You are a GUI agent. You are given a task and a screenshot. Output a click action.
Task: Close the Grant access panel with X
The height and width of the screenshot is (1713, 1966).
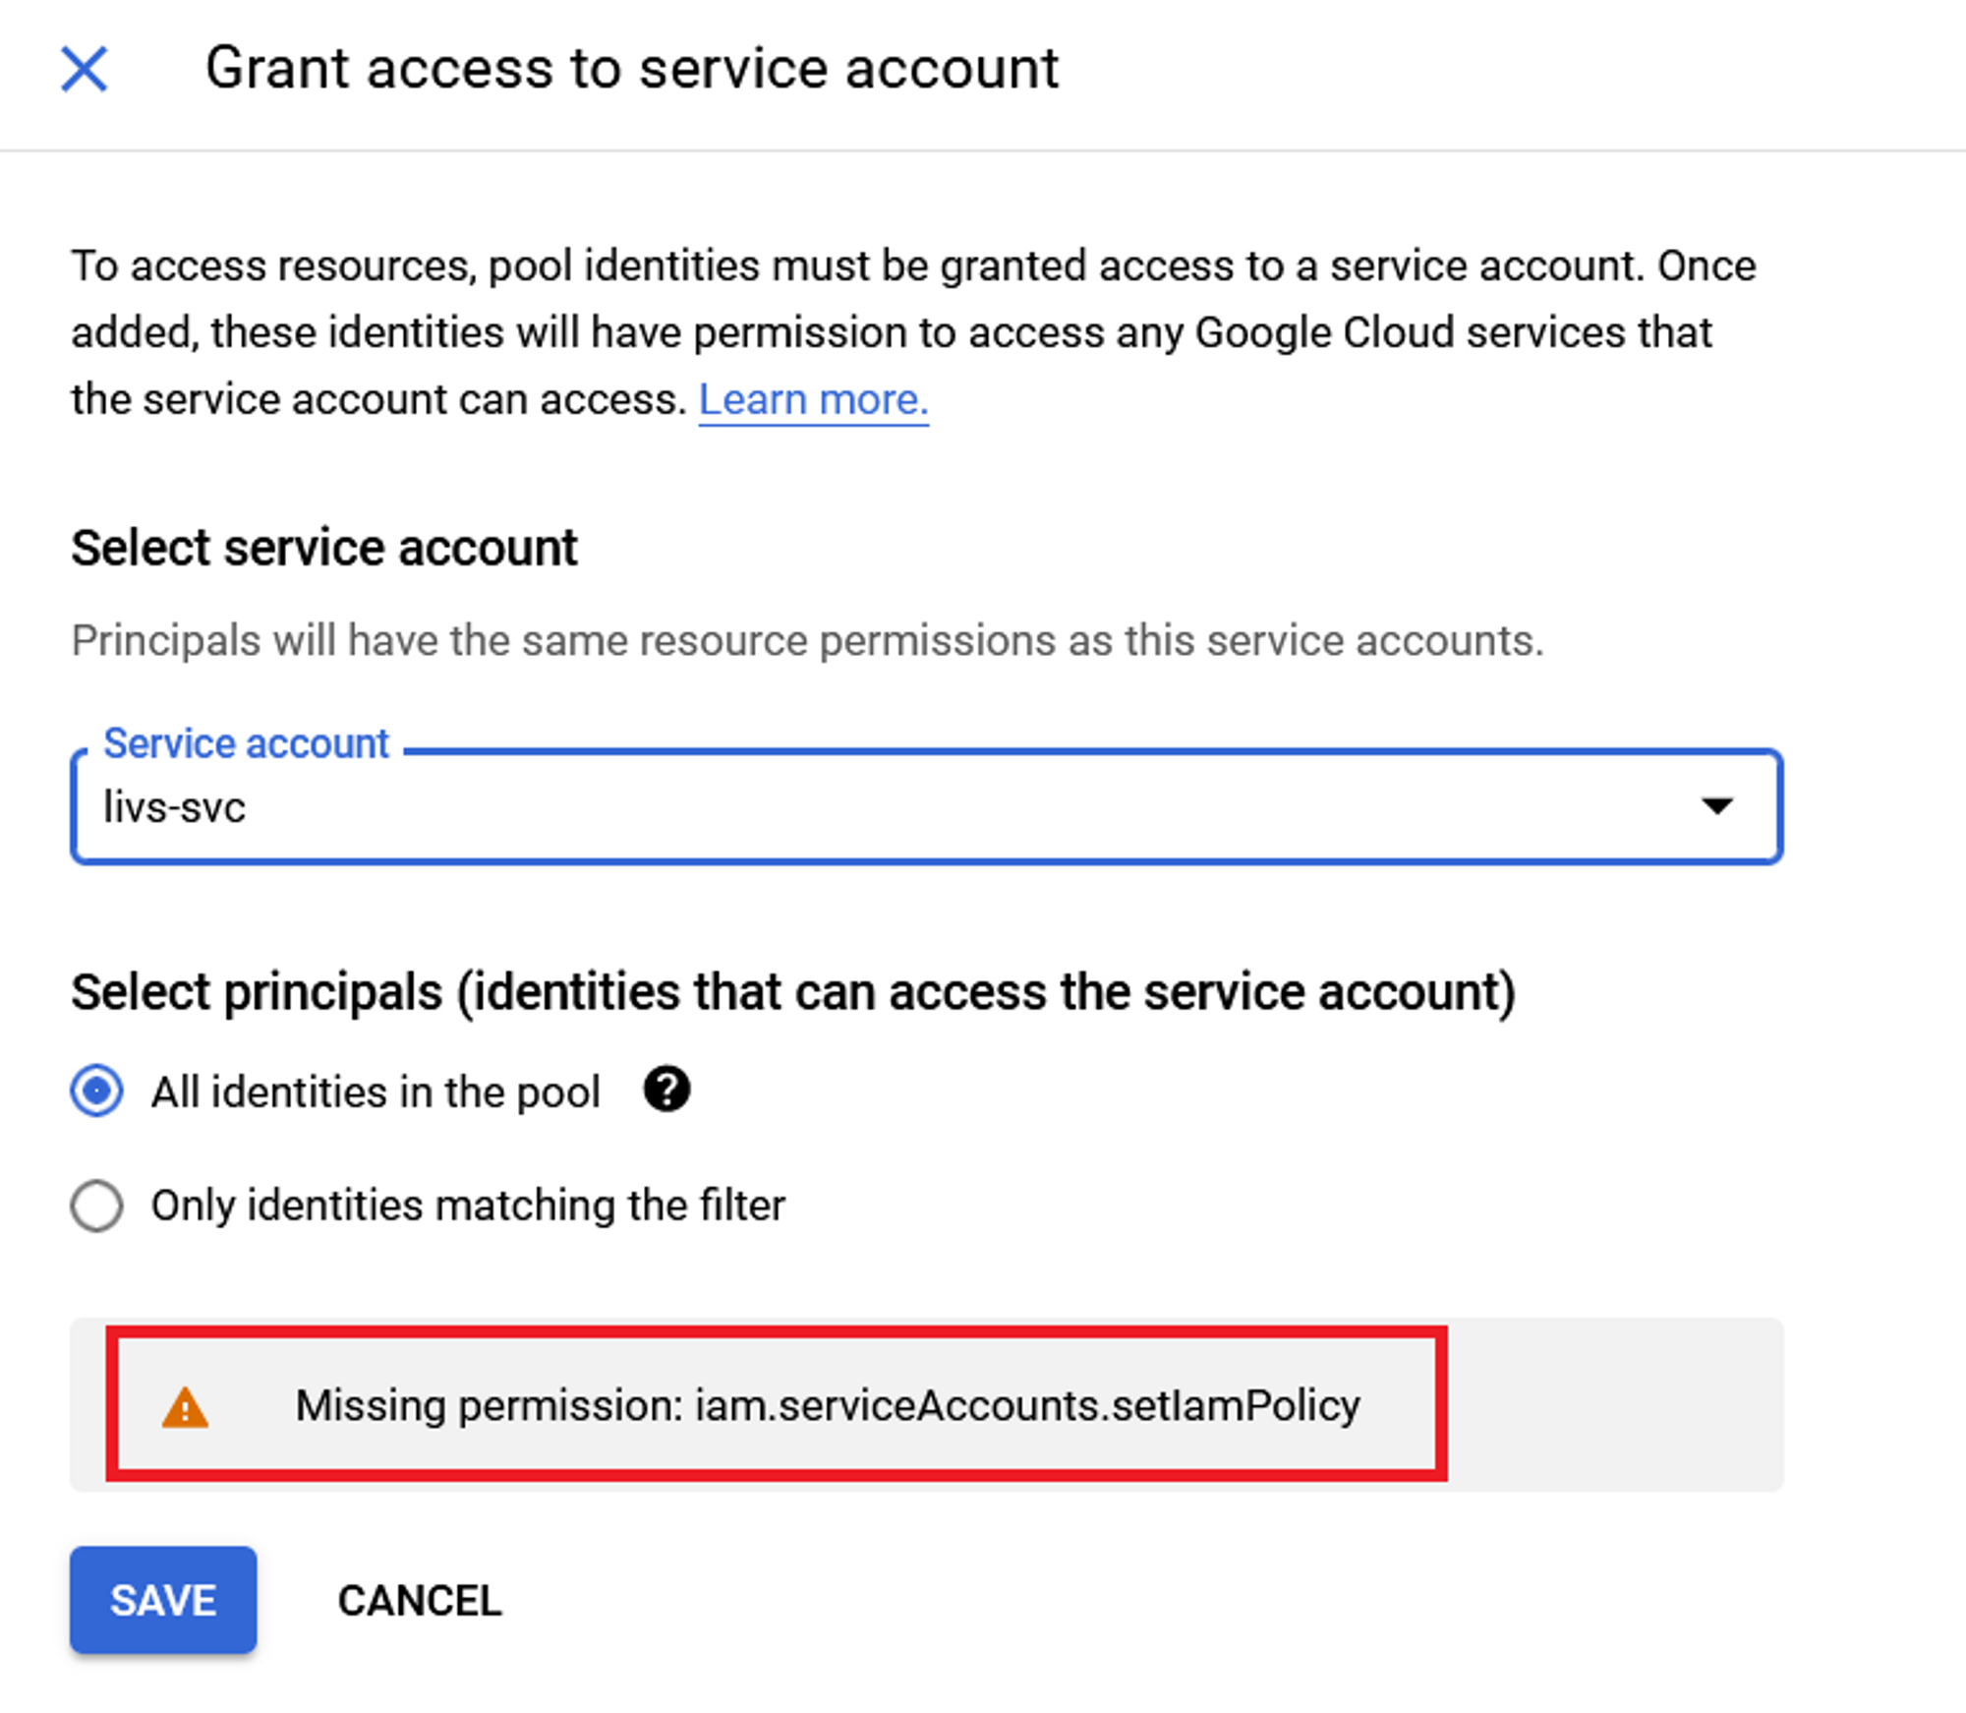coord(84,69)
